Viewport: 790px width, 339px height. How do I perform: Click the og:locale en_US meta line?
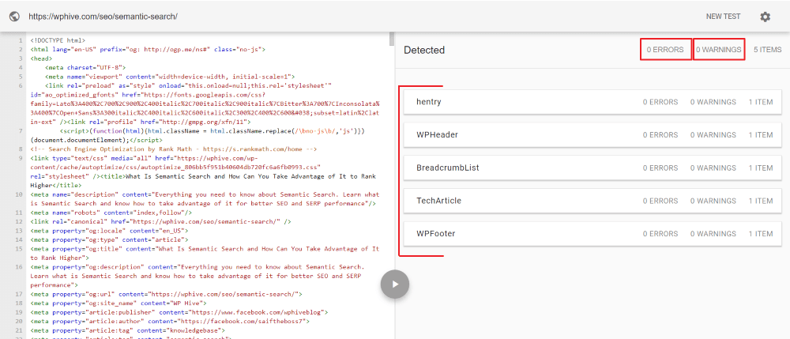click(x=109, y=231)
